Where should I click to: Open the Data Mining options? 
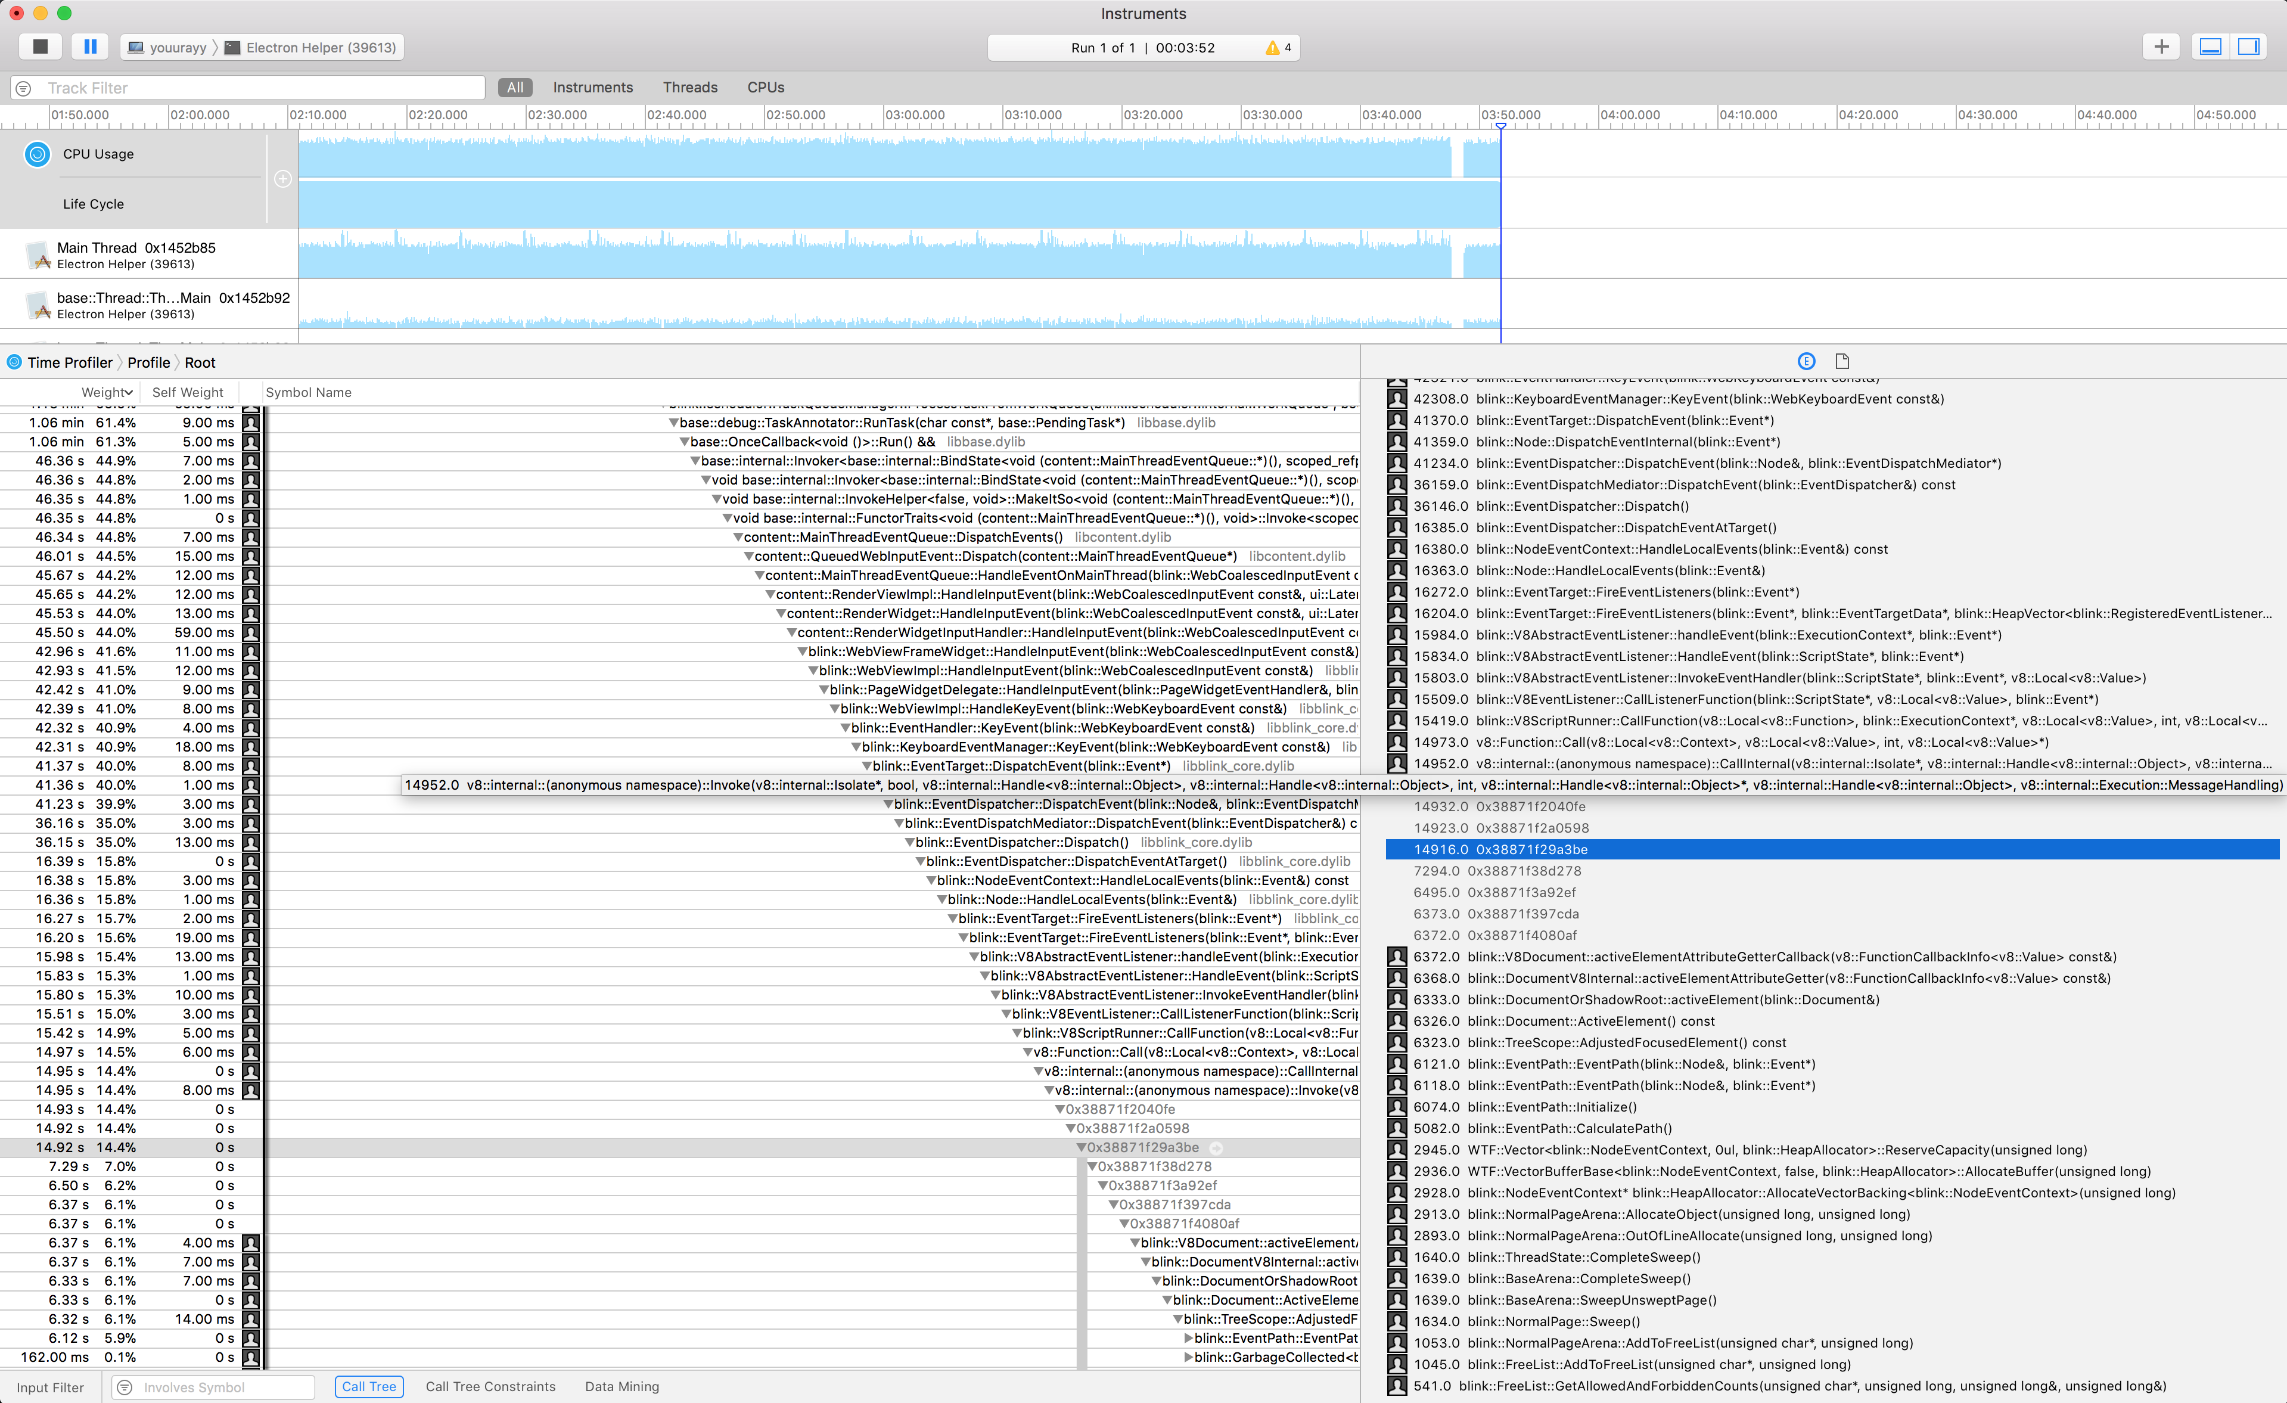[x=622, y=1386]
